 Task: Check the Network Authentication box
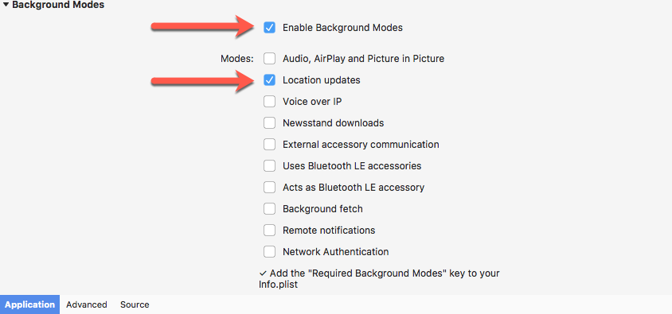[x=270, y=251]
